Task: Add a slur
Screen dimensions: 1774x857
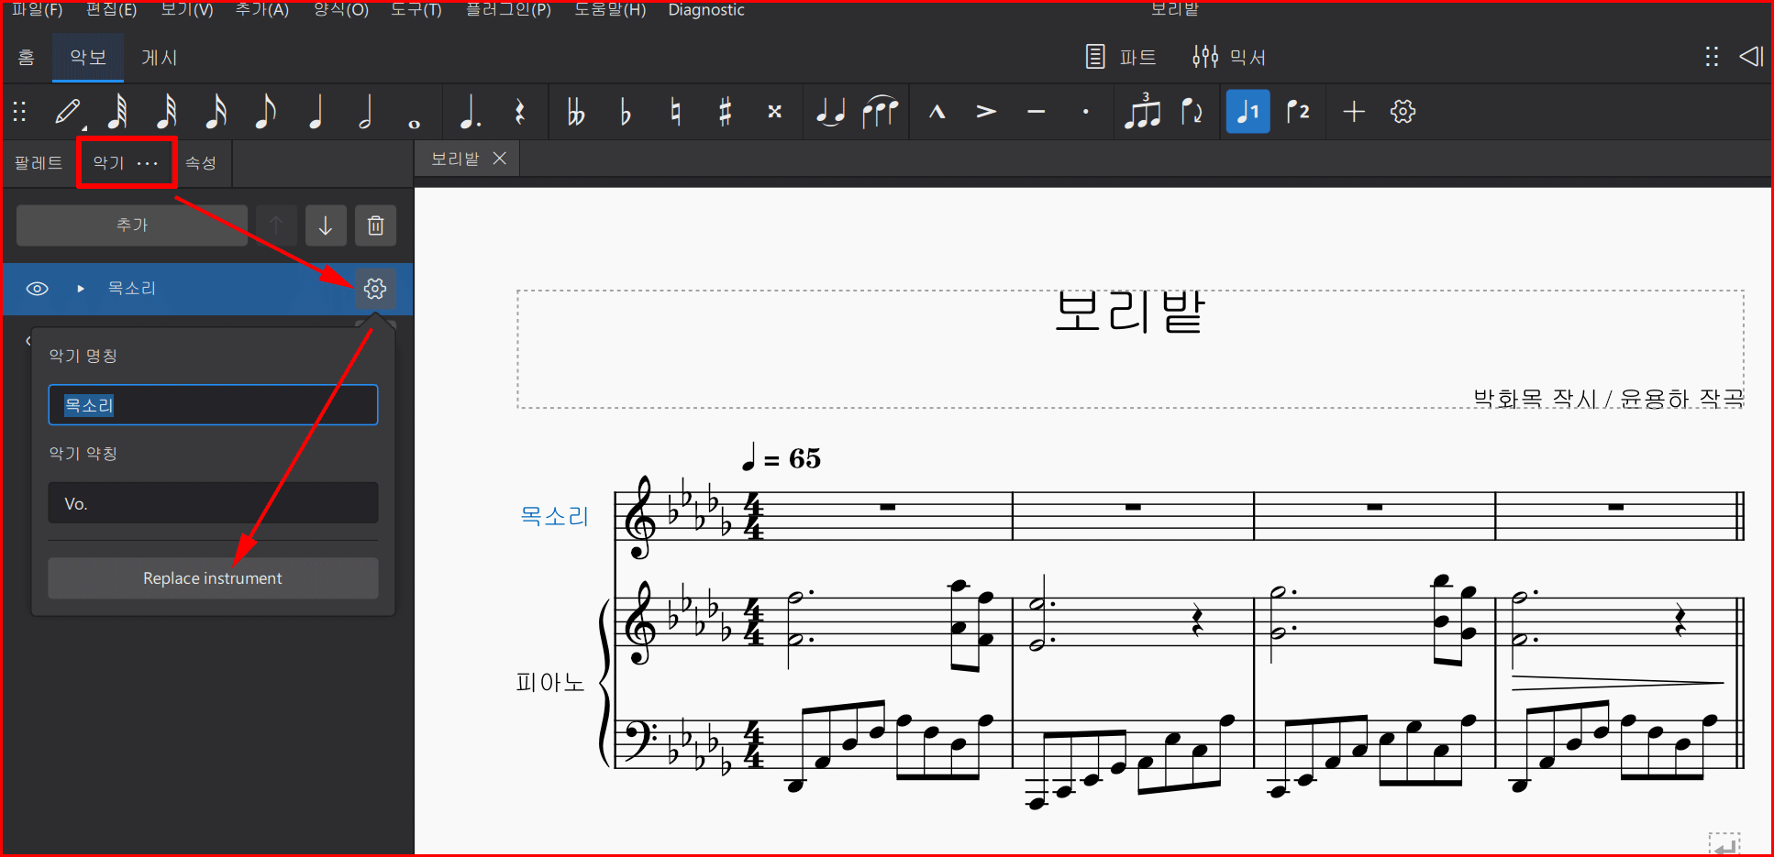Action: click(880, 112)
